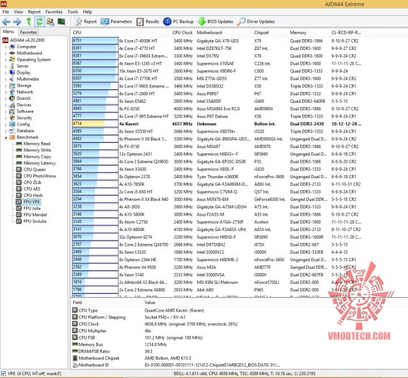Open the View menu
The width and height of the screenshot is (408, 378).
[x=18, y=12]
